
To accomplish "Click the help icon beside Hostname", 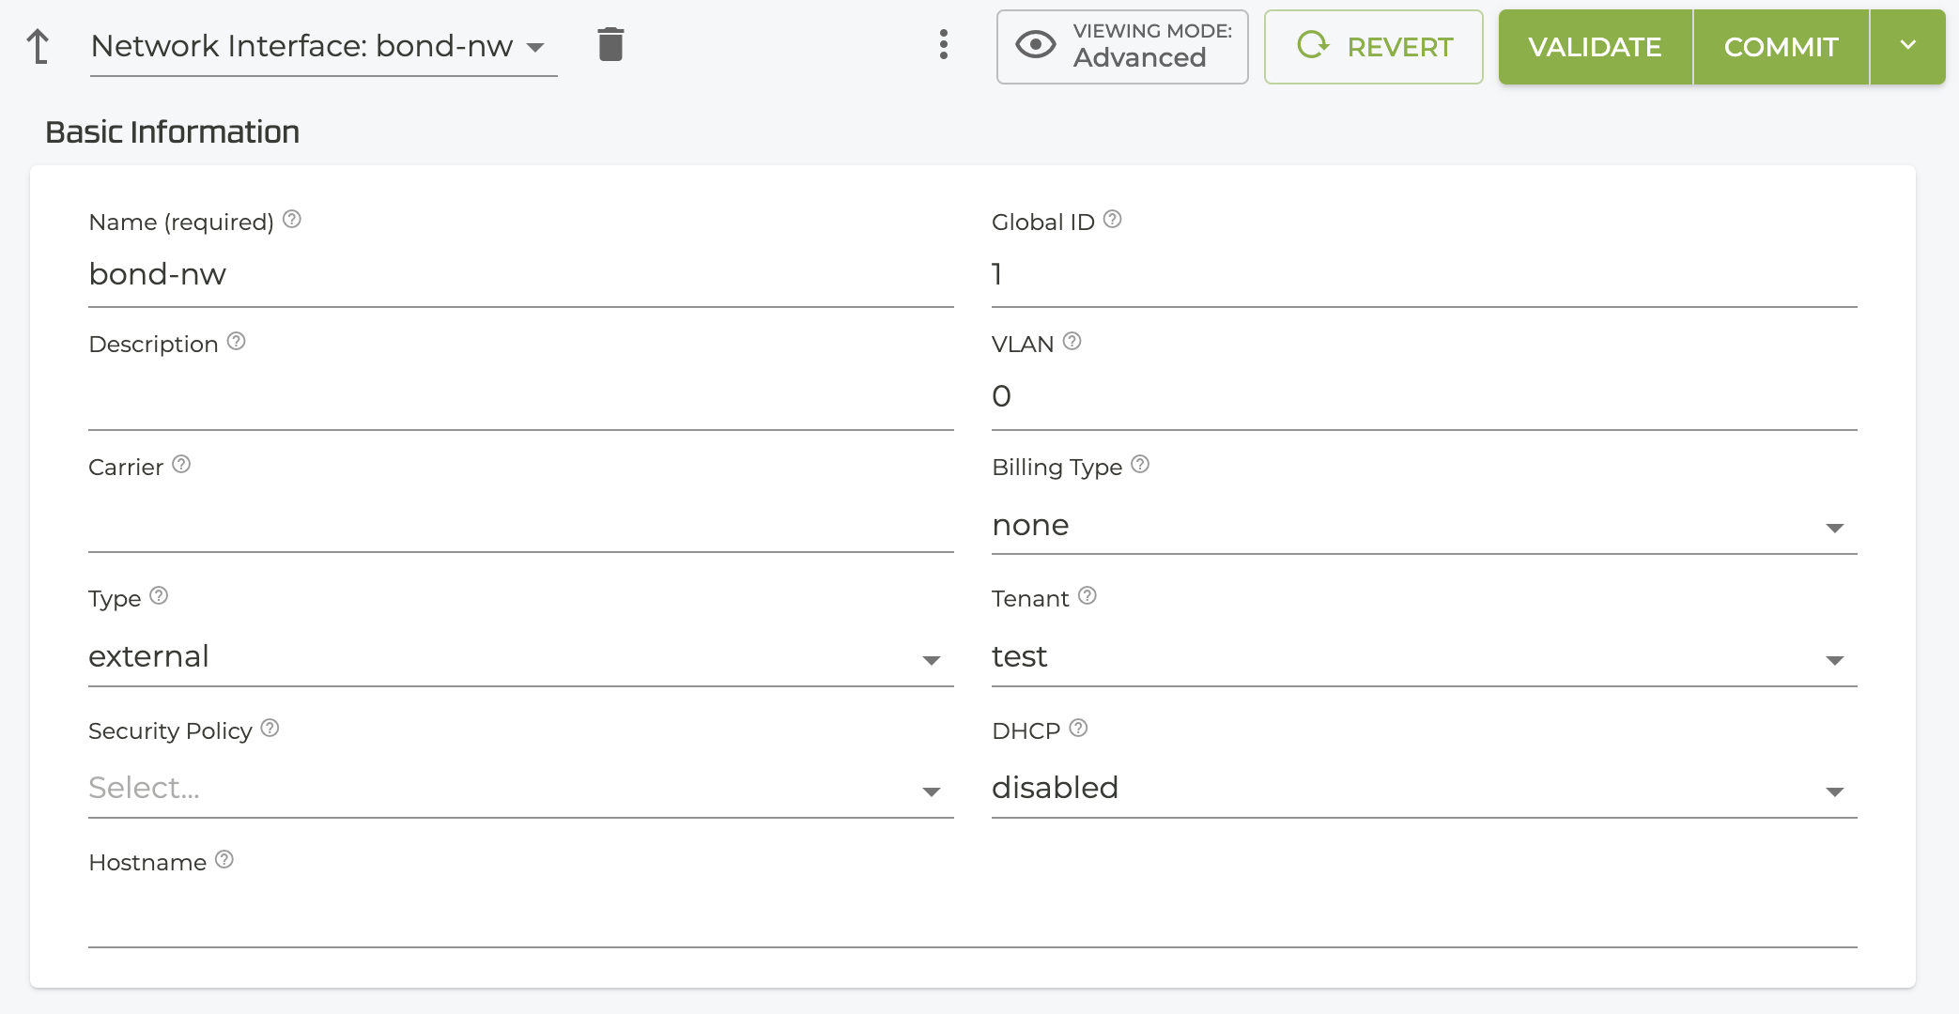I will (224, 860).
